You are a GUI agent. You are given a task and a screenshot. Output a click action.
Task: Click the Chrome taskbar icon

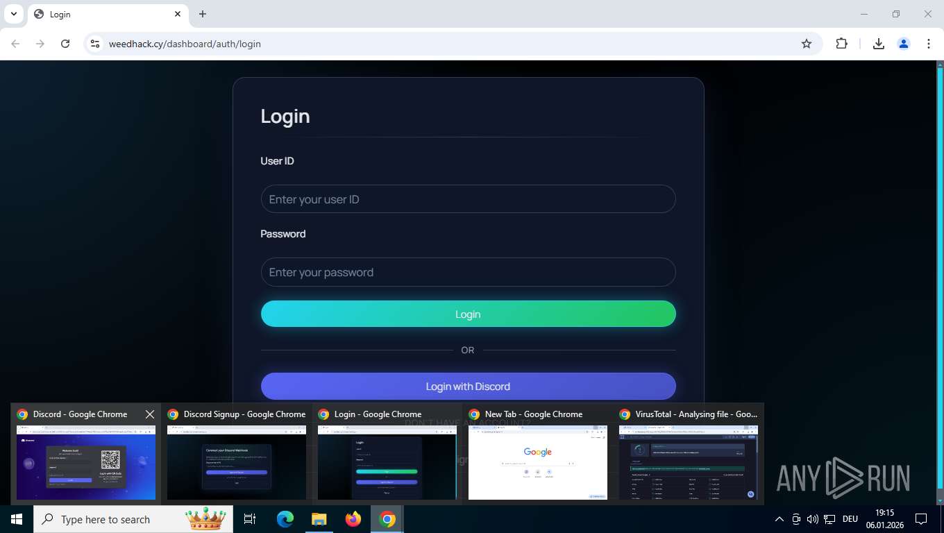pos(387,519)
